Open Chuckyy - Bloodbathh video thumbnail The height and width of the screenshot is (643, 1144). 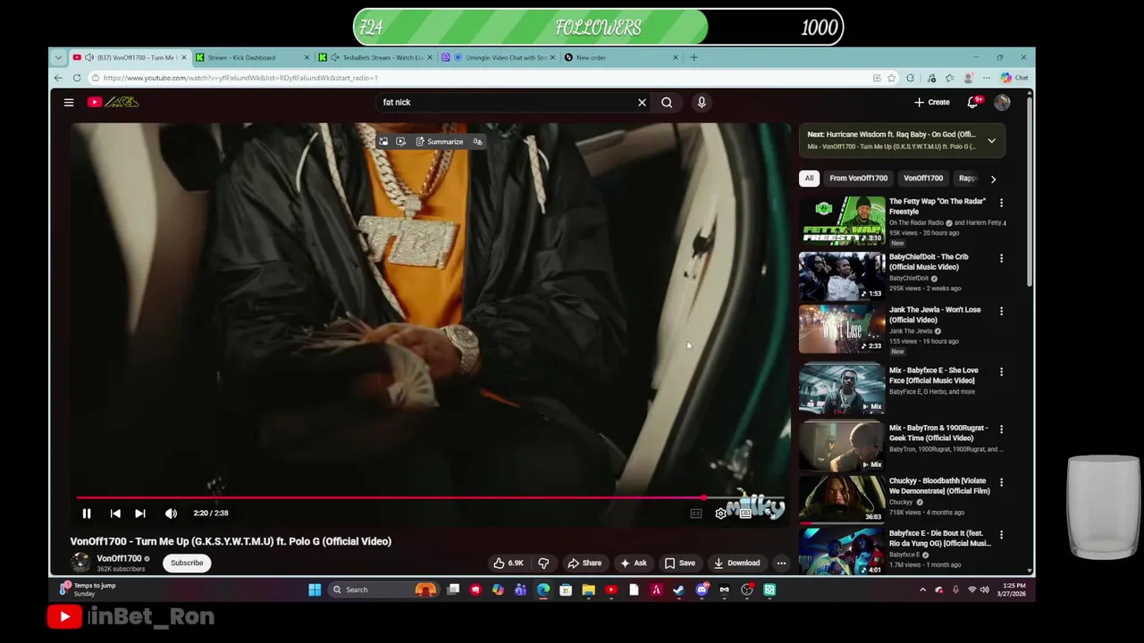coord(841,499)
